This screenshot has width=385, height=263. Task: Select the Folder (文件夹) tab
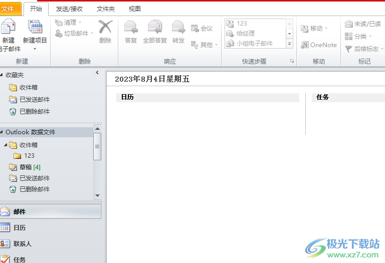106,9
